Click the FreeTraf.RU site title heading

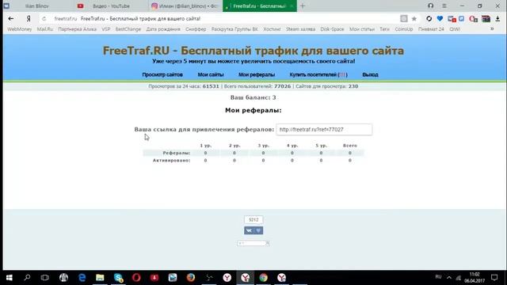coord(253,51)
